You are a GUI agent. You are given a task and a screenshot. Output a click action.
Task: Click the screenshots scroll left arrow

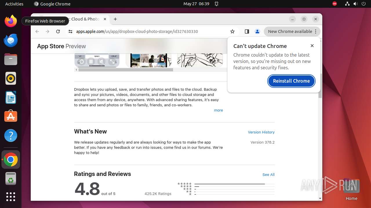click(76, 70)
